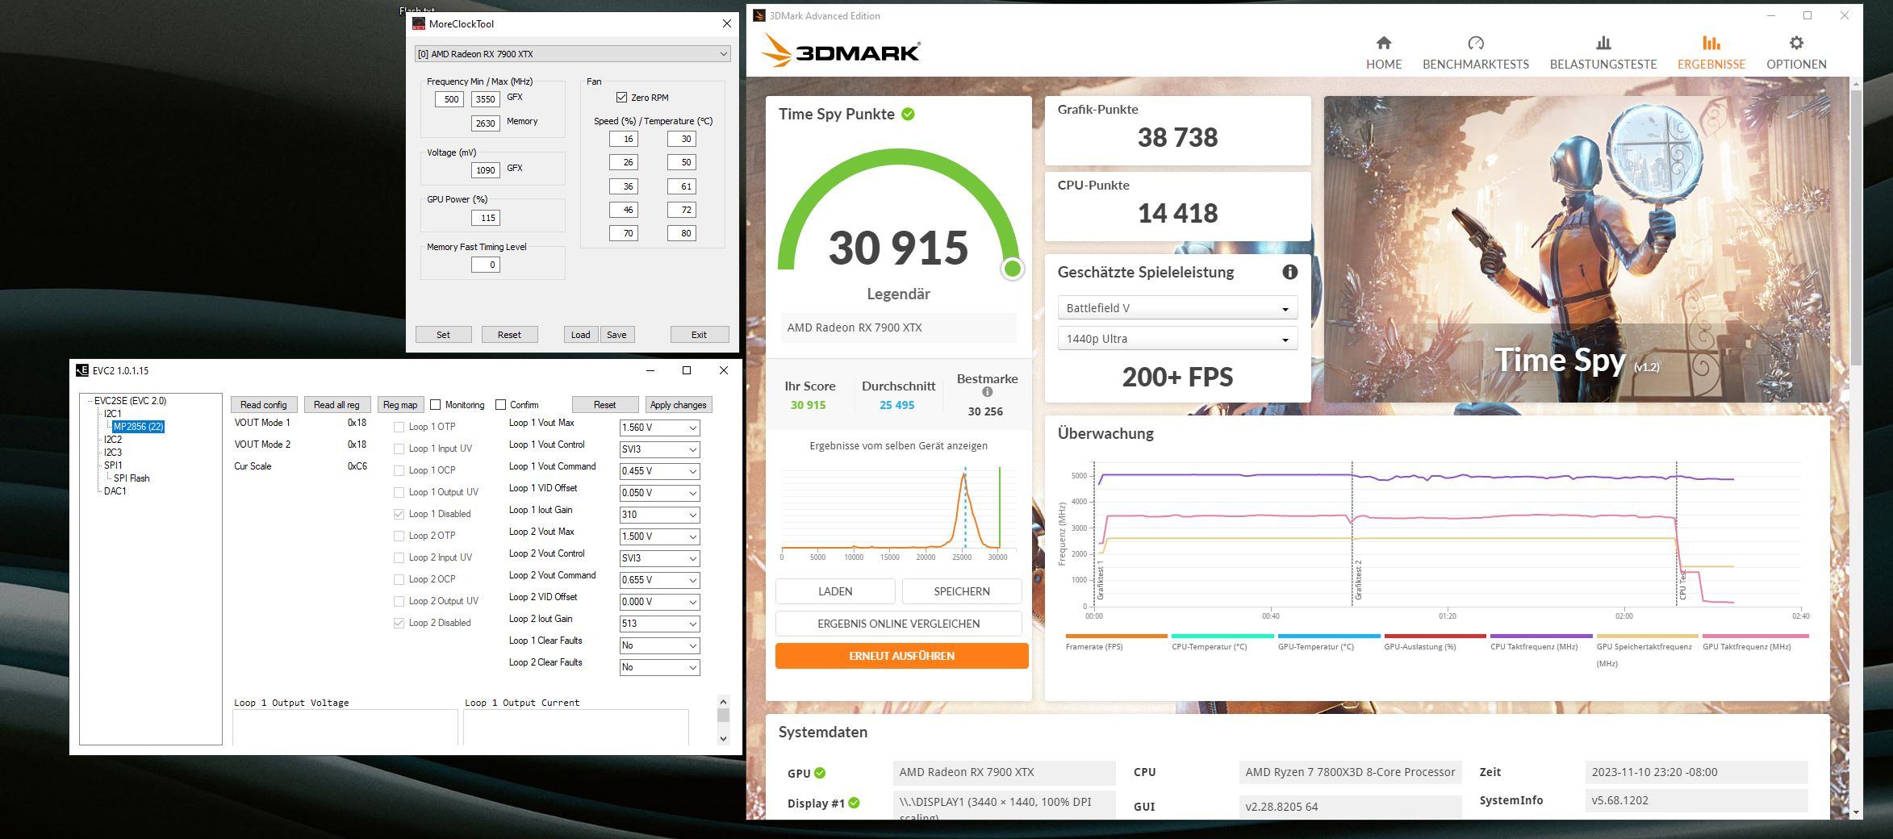This screenshot has width=1893, height=839.
Task: Select the DAC1 tree node
Action: [x=115, y=491]
